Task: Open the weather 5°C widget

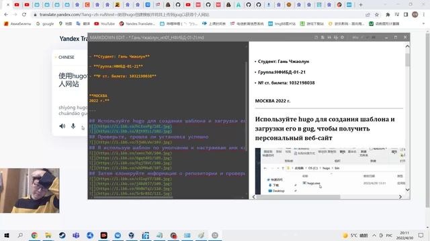Action: [x=355, y=235]
